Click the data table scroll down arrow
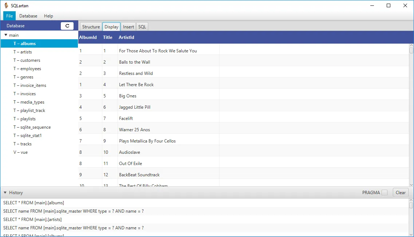The width and height of the screenshot is (414, 237). [411, 185]
